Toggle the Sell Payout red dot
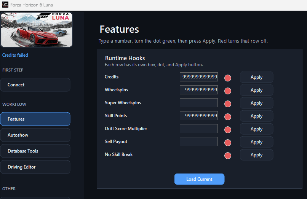Image resolution: width=307 pixels, height=199 pixels. click(228, 142)
